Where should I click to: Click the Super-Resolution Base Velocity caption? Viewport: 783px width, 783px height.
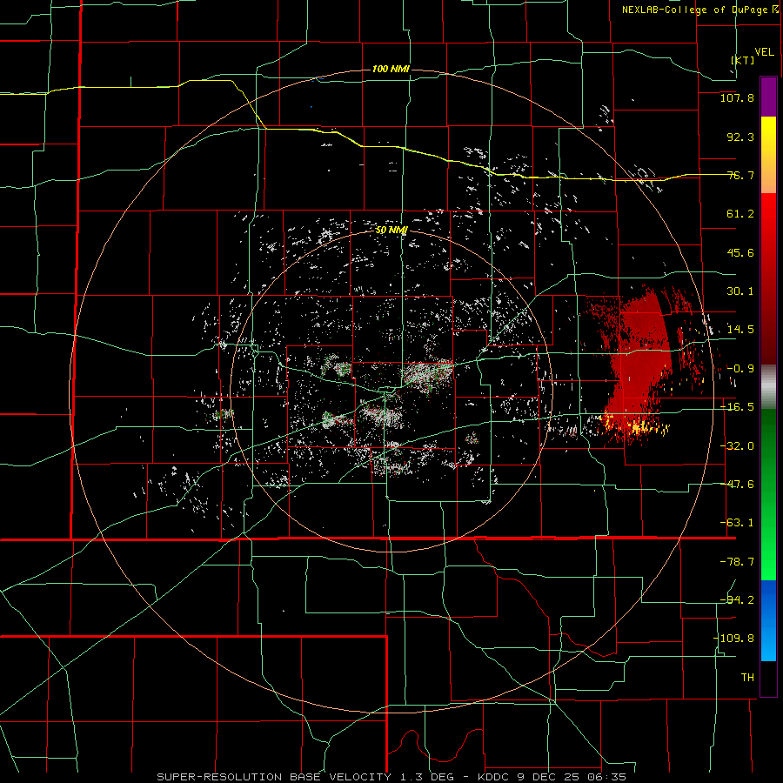tap(391, 777)
